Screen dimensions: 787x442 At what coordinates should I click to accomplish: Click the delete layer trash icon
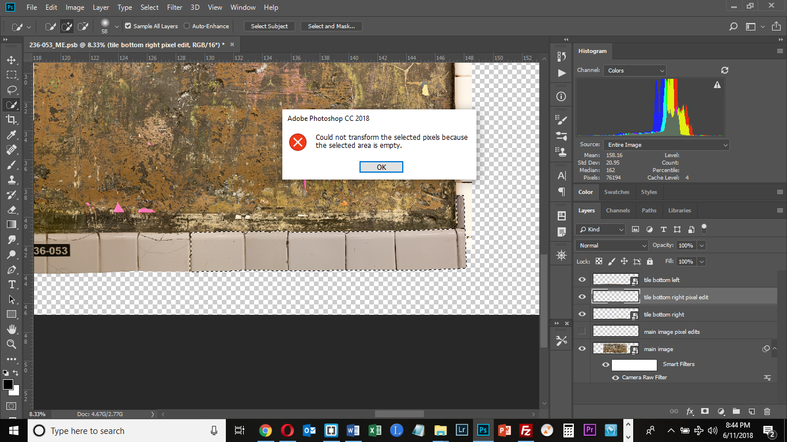767,411
